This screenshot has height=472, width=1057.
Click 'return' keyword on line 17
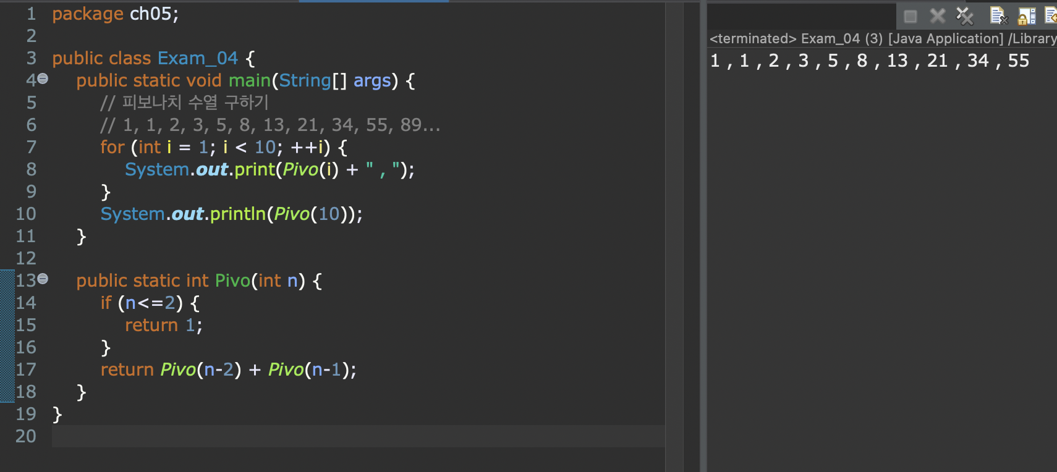[127, 369]
